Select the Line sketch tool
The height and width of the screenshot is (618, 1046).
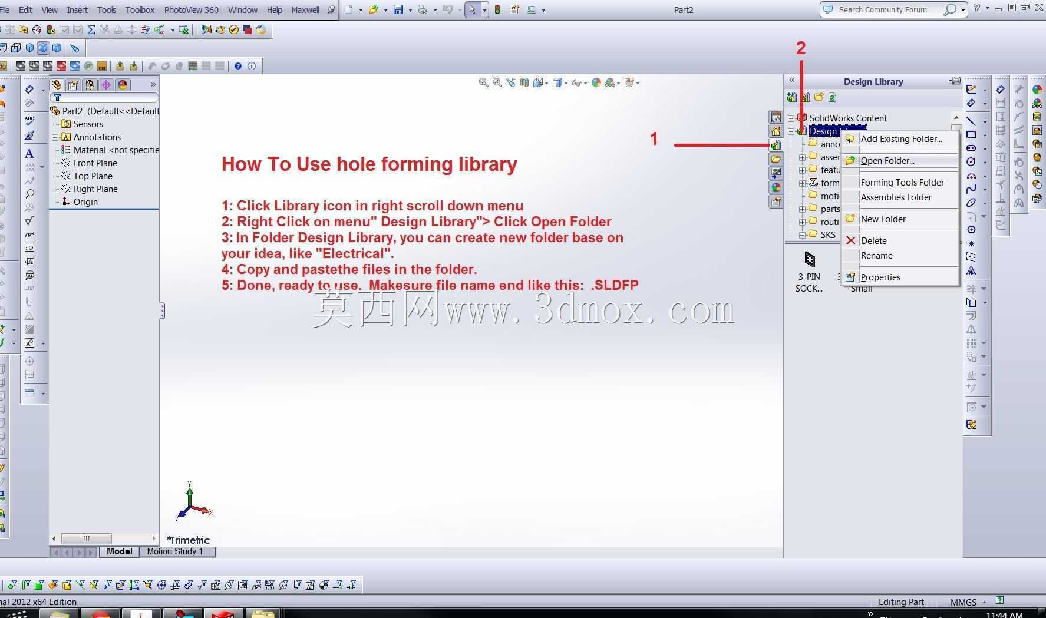(x=971, y=121)
